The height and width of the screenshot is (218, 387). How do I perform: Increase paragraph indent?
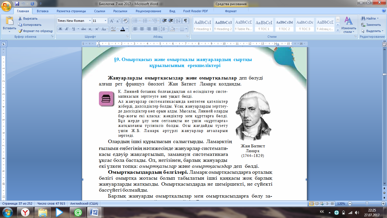171,21
